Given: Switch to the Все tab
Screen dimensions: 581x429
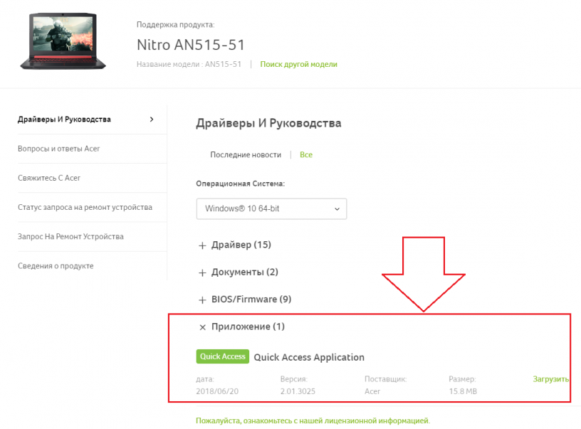Looking at the screenshot, I should (x=306, y=154).
